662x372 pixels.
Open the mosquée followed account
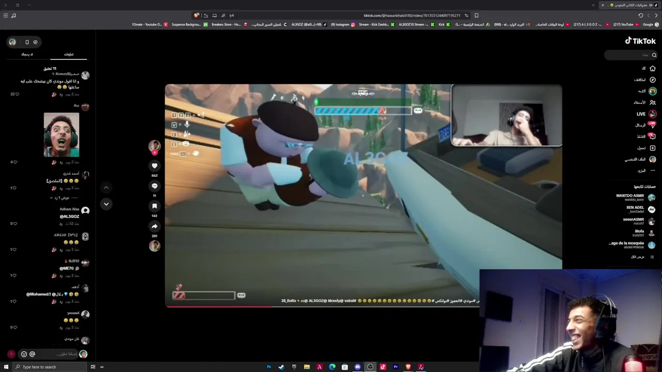pos(632,245)
